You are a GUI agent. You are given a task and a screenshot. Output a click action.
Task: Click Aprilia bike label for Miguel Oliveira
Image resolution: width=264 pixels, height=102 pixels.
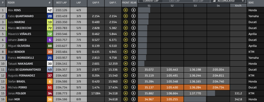[253, 46]
